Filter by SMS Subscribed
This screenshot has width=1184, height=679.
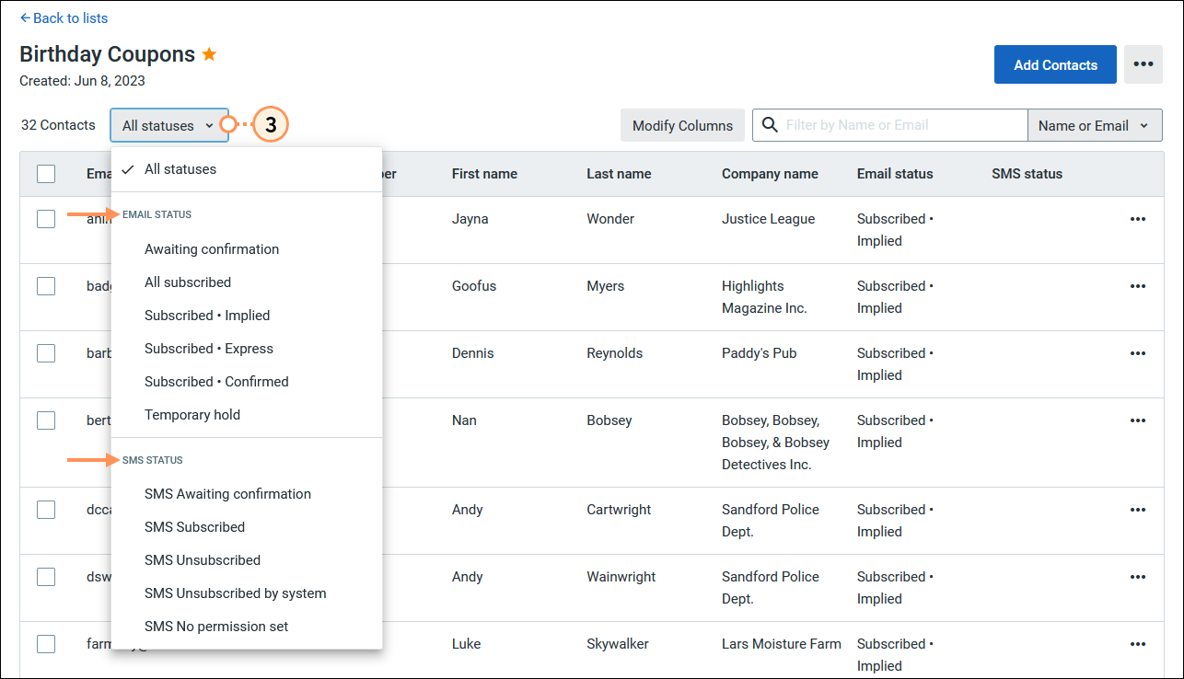pyautogui.click(x=247, y=527)
